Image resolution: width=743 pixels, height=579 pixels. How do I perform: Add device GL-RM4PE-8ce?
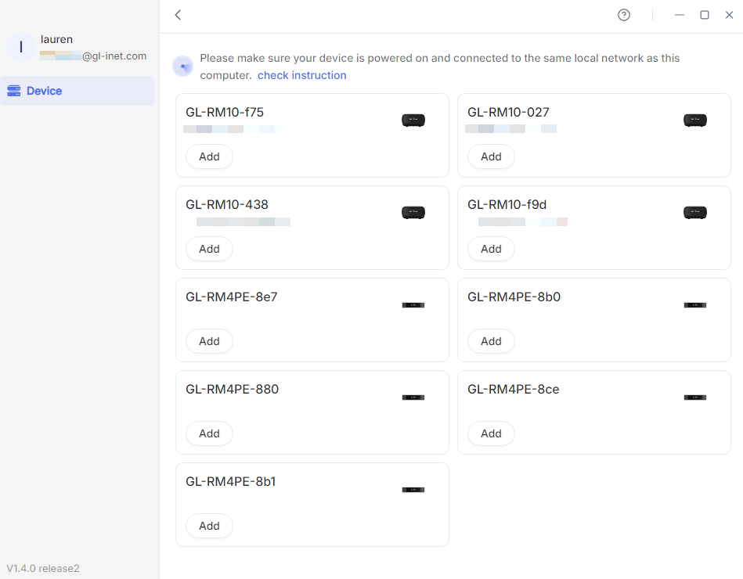click(491, 433)
